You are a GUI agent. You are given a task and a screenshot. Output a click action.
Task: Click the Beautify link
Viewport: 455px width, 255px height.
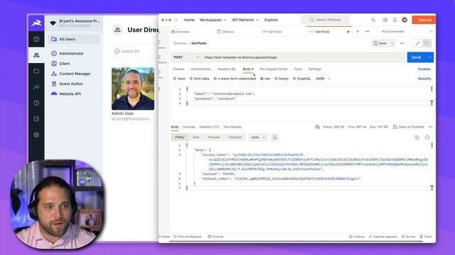(x=424, y=79)
